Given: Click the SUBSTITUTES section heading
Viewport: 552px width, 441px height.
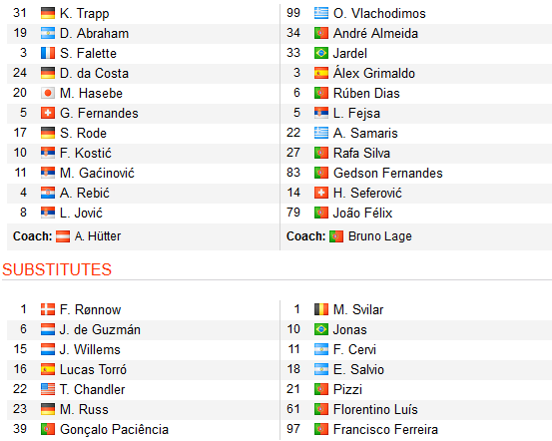Looking at the screenshot, I should [x=57, y=270].
